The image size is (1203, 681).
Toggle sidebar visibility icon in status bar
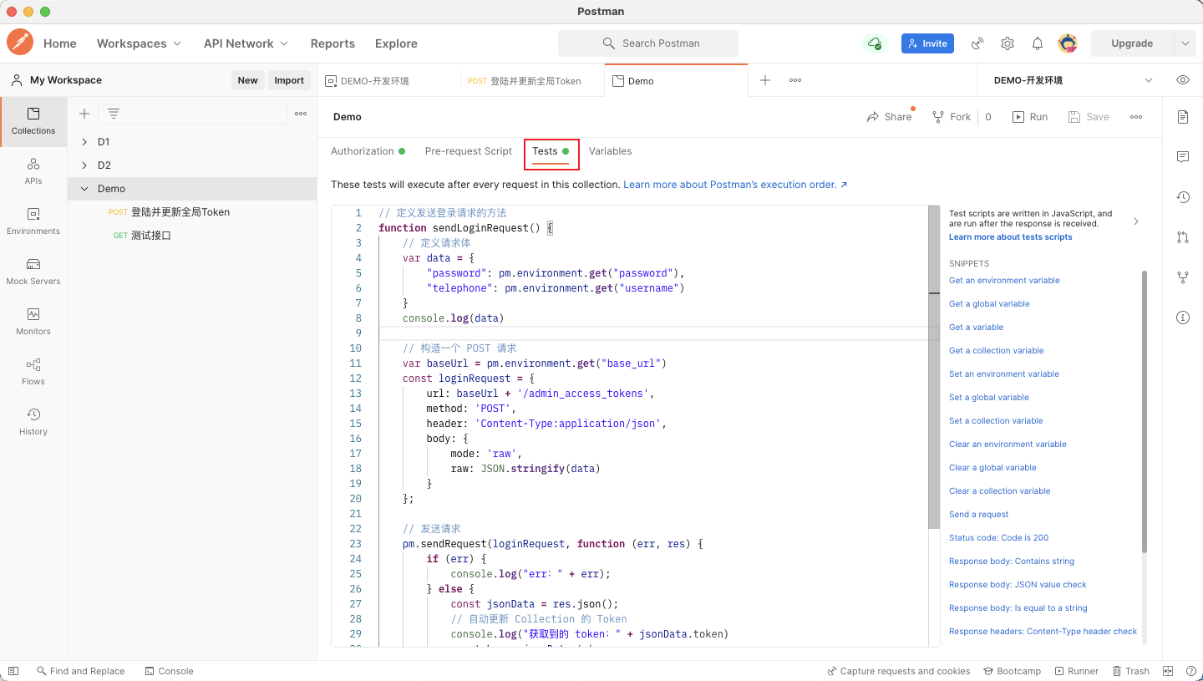tap(13, 671)
